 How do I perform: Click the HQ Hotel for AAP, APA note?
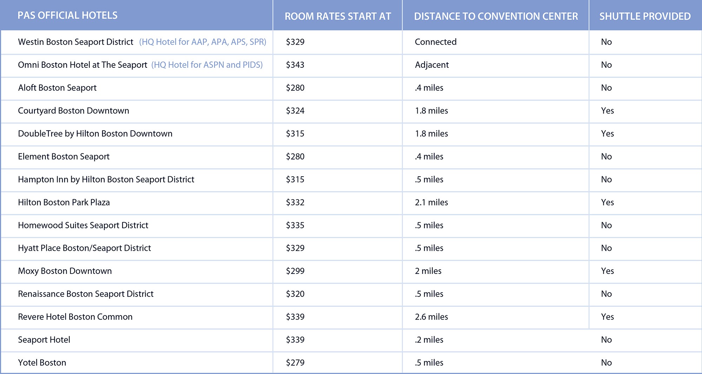203,42
